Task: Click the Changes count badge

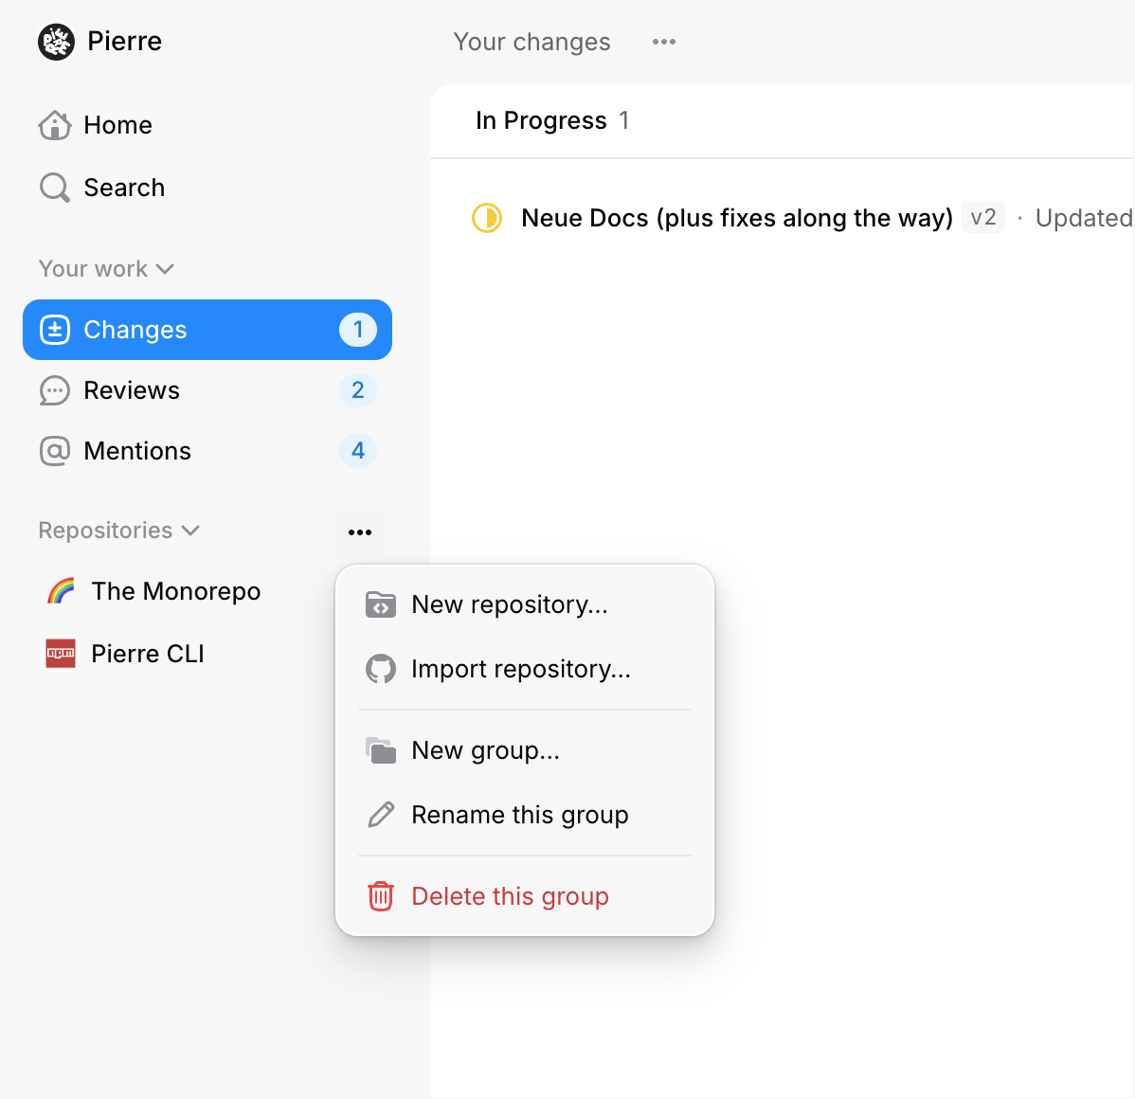Action: pos(358,330)
